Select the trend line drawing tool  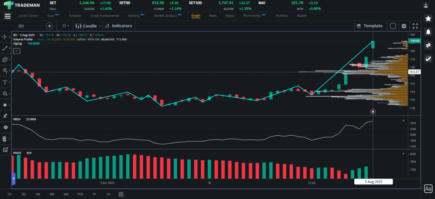point(5,48)
